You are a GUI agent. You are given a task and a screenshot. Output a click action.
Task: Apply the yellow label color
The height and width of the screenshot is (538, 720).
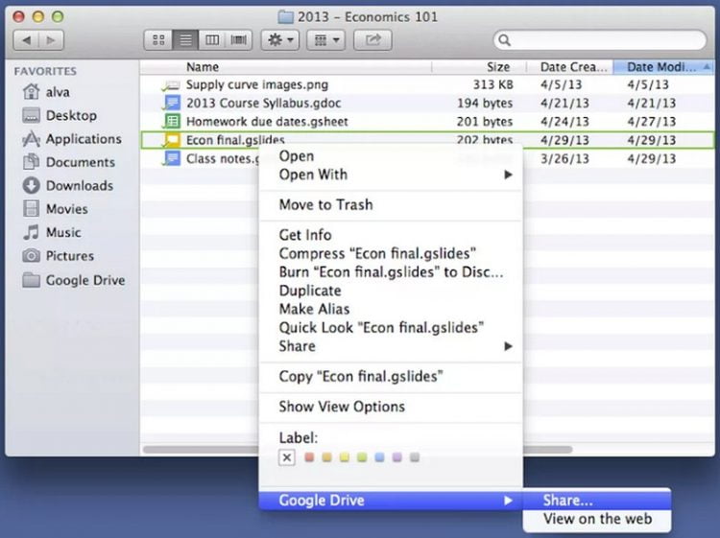tap(345, 457)
